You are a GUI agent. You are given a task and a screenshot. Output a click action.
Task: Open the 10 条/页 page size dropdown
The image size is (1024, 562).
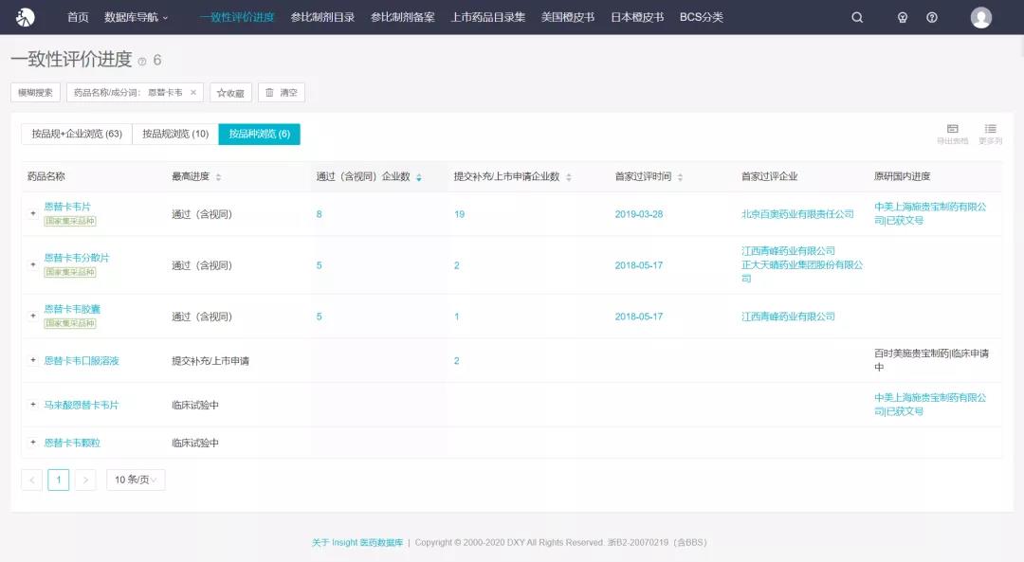point(136,480)
